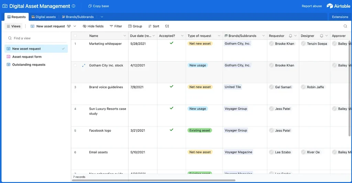Click the Group button
Screen dimensions: 352x183
[135, 26]
